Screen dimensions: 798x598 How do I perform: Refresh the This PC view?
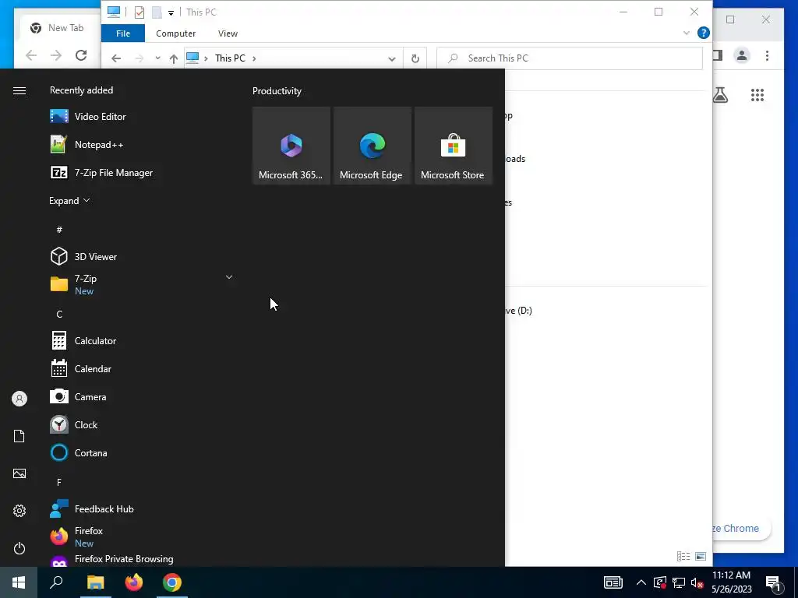(x=415, y=58)
